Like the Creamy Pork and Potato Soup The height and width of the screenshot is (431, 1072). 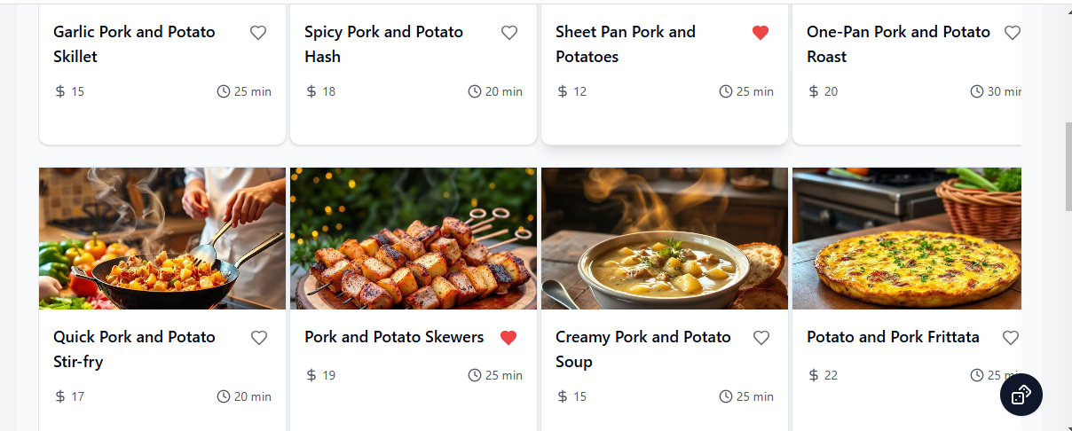click(761, 338)
